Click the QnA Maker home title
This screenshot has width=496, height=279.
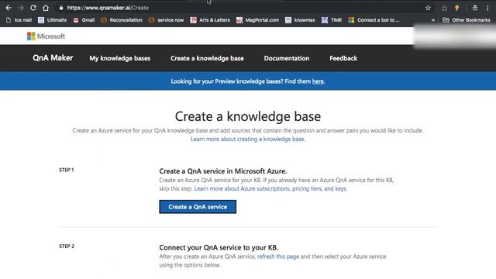pyautogui.click(x=53, y=58)
